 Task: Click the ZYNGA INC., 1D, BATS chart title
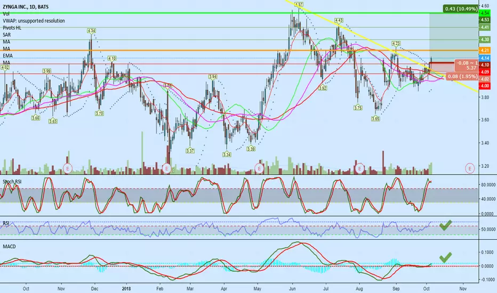click(x=26, y=6)
